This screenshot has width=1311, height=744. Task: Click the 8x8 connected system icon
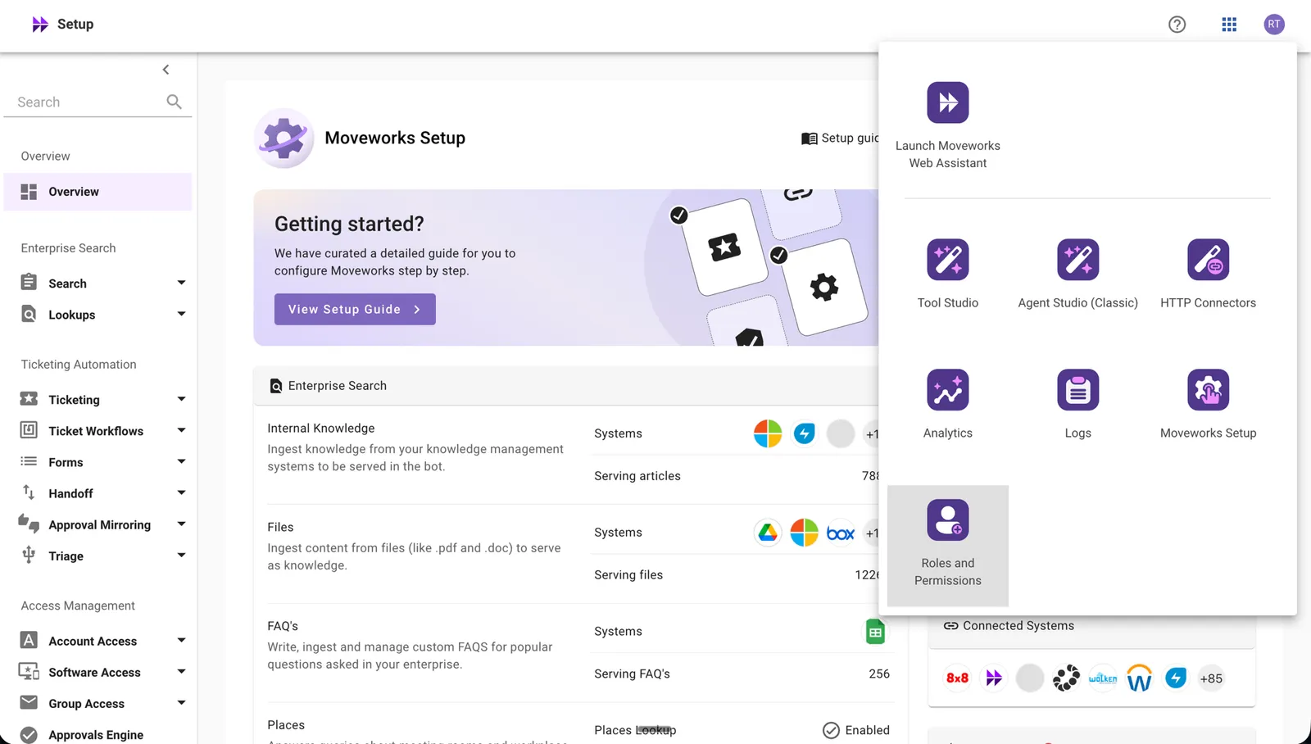[x=957, y=678]
